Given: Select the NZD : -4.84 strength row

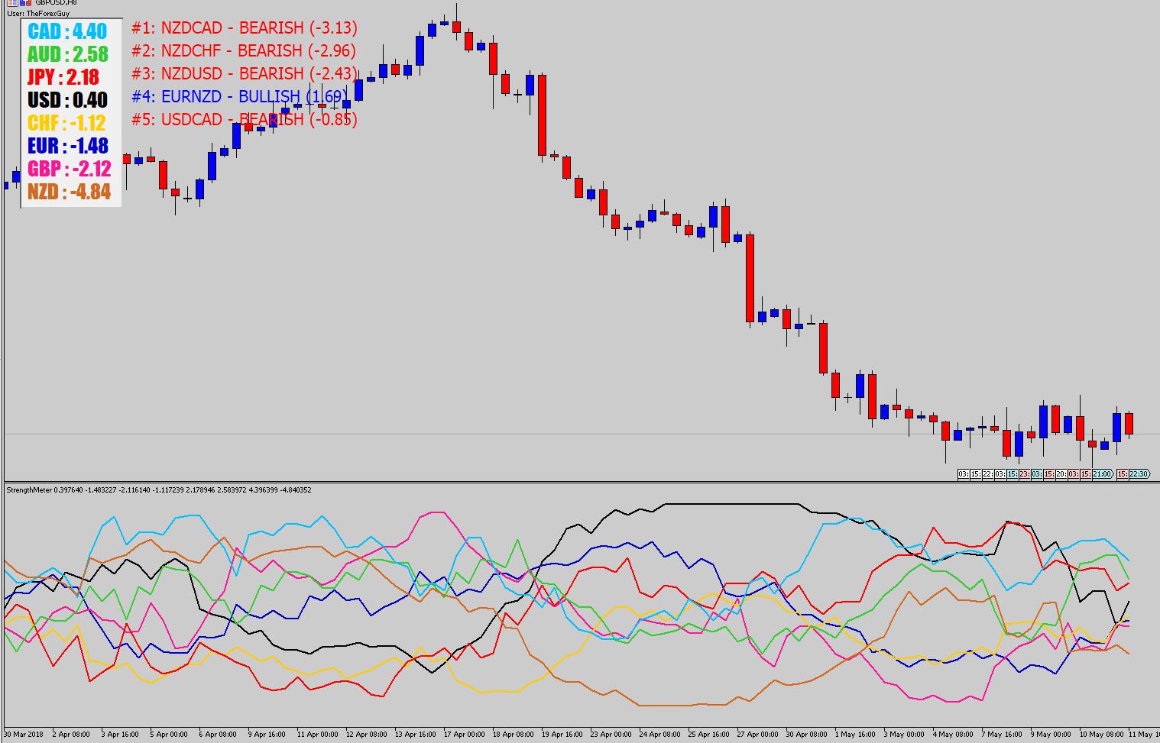Looking at the screenshot, I should (x=70, y=192).
